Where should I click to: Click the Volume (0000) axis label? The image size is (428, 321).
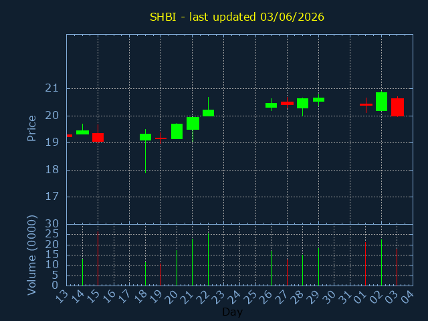coord(31,255)
